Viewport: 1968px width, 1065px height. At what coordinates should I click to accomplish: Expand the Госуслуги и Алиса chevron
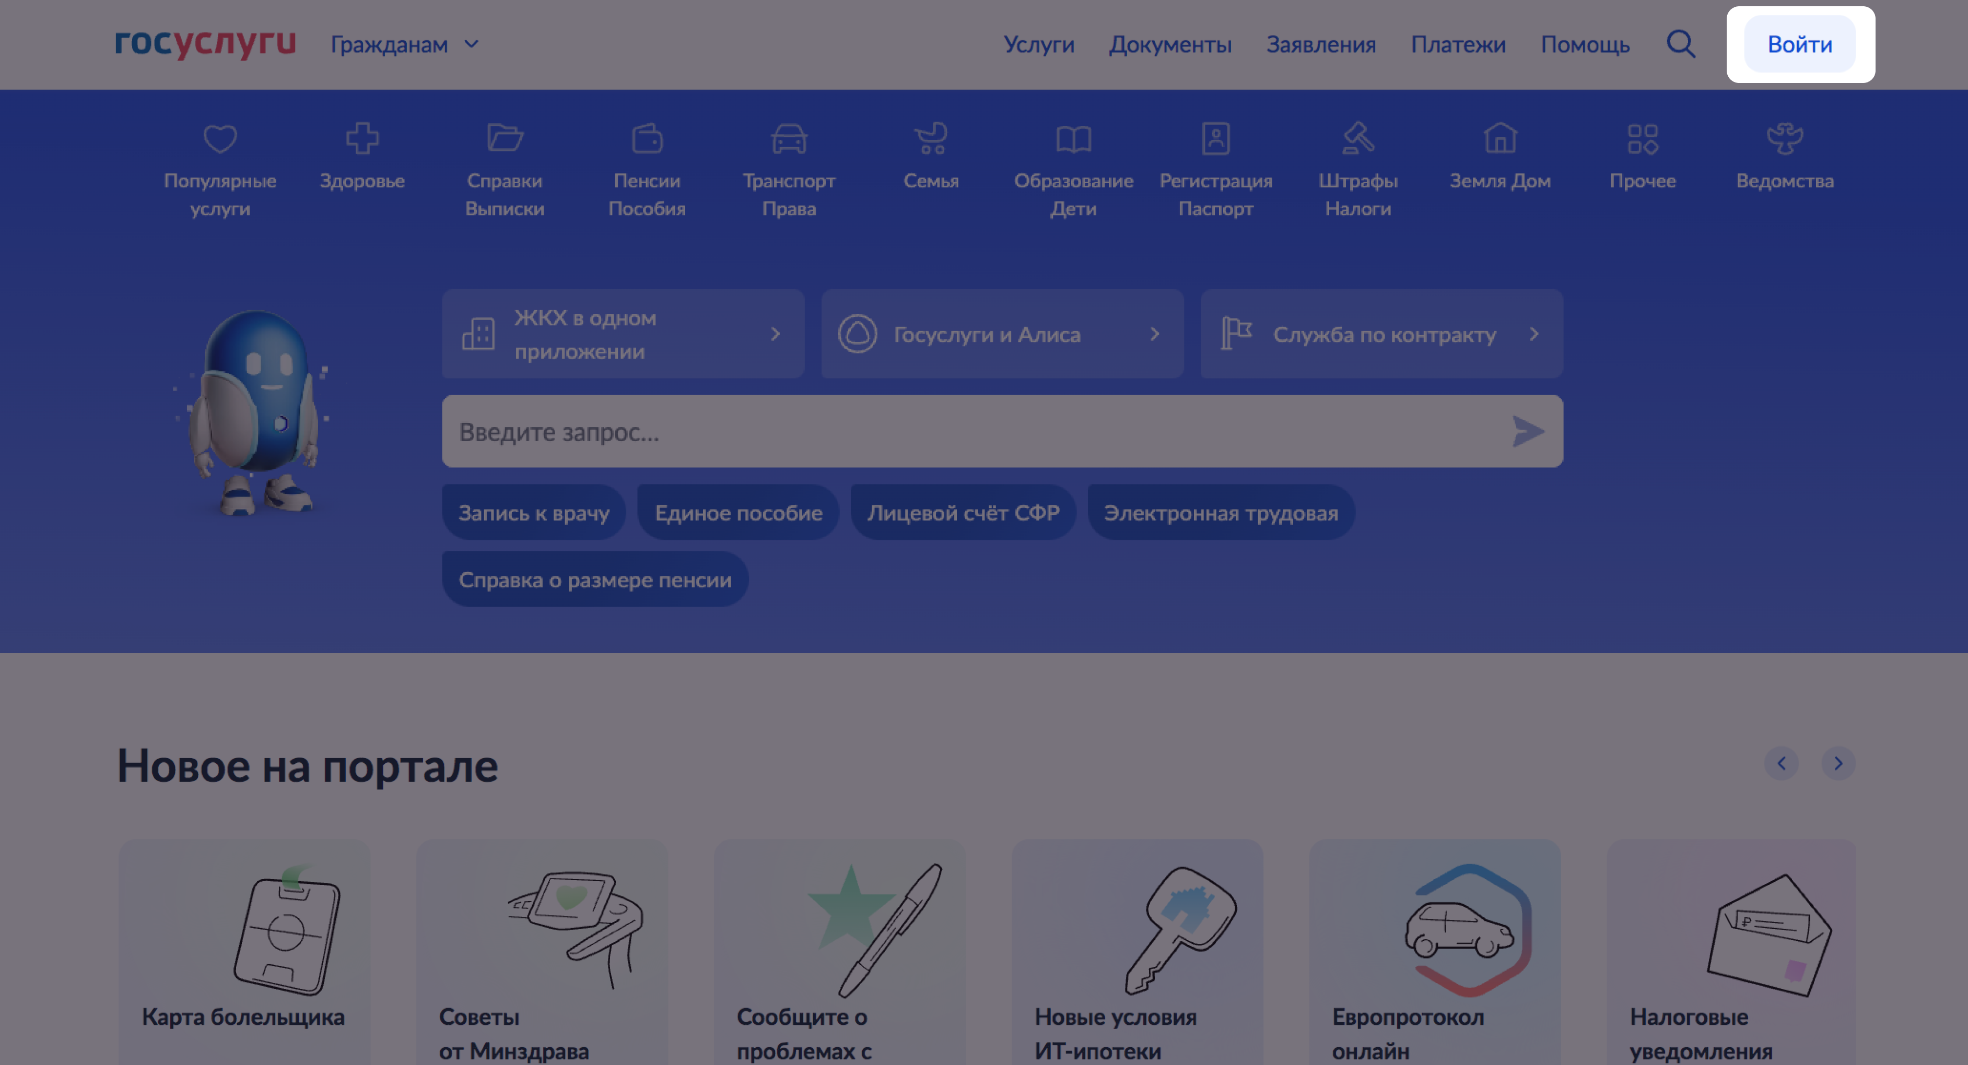1154,334
